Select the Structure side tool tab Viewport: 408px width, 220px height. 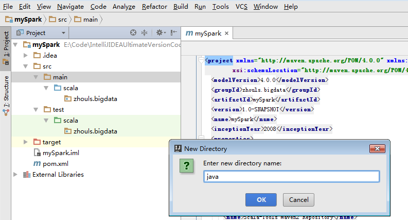6,95
